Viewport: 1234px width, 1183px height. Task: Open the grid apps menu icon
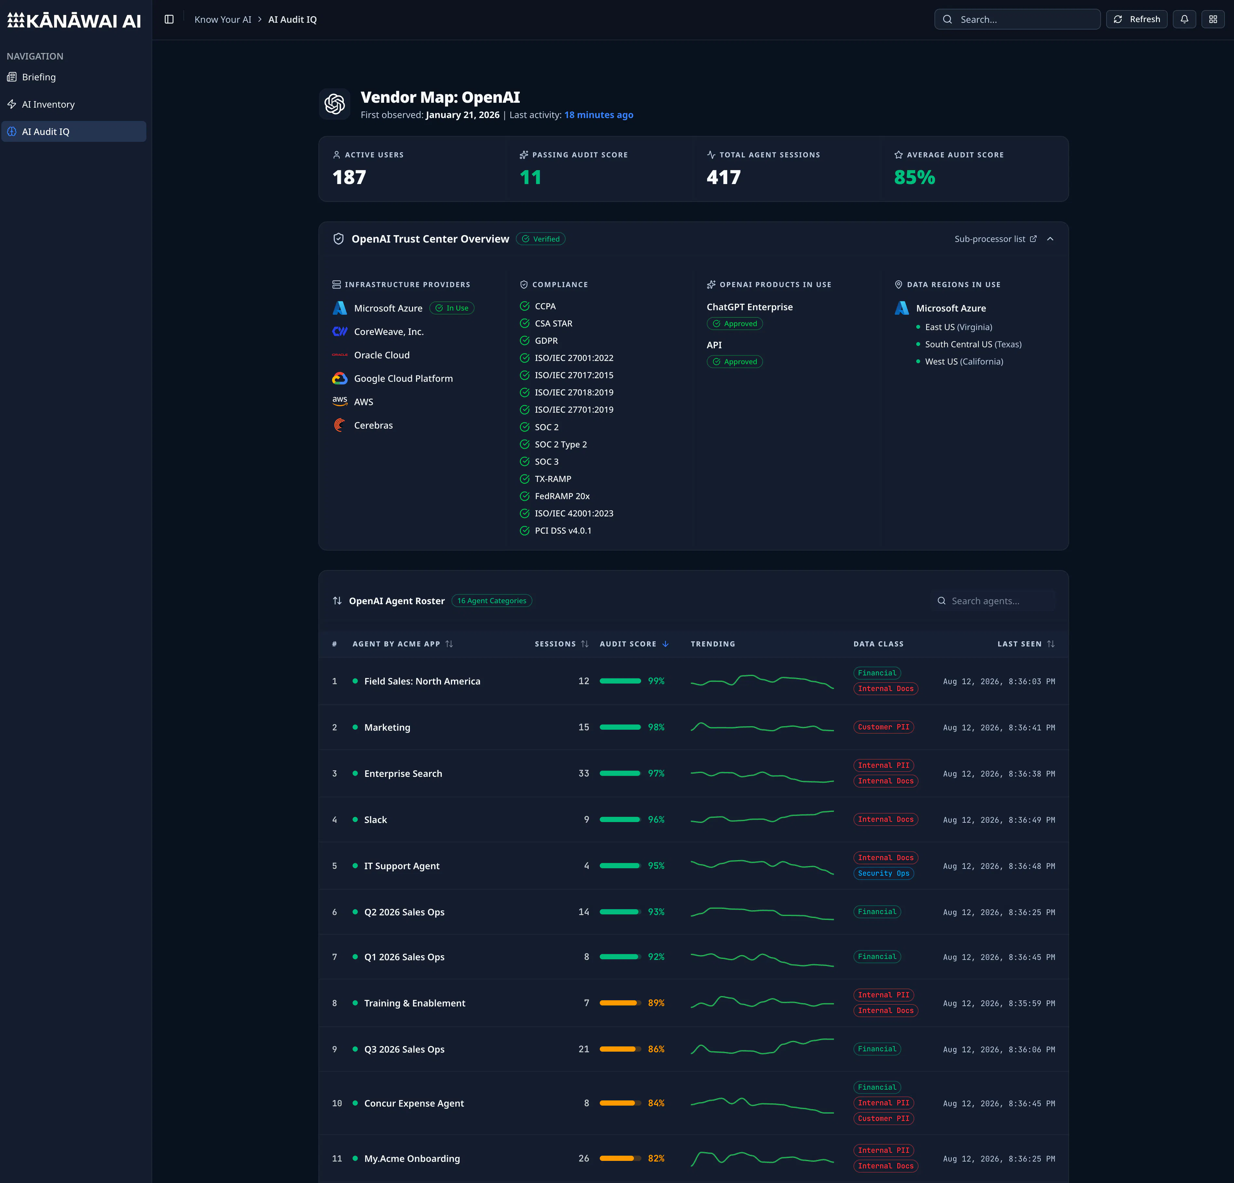[1213, 20]
